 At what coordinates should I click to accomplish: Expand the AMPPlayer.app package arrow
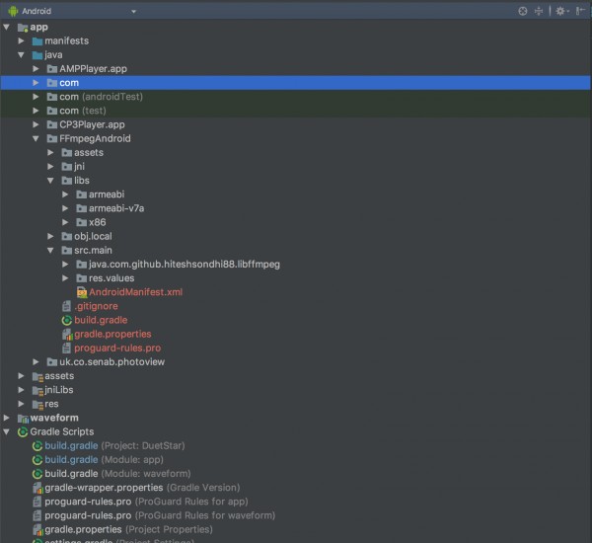tap(36, 69)
